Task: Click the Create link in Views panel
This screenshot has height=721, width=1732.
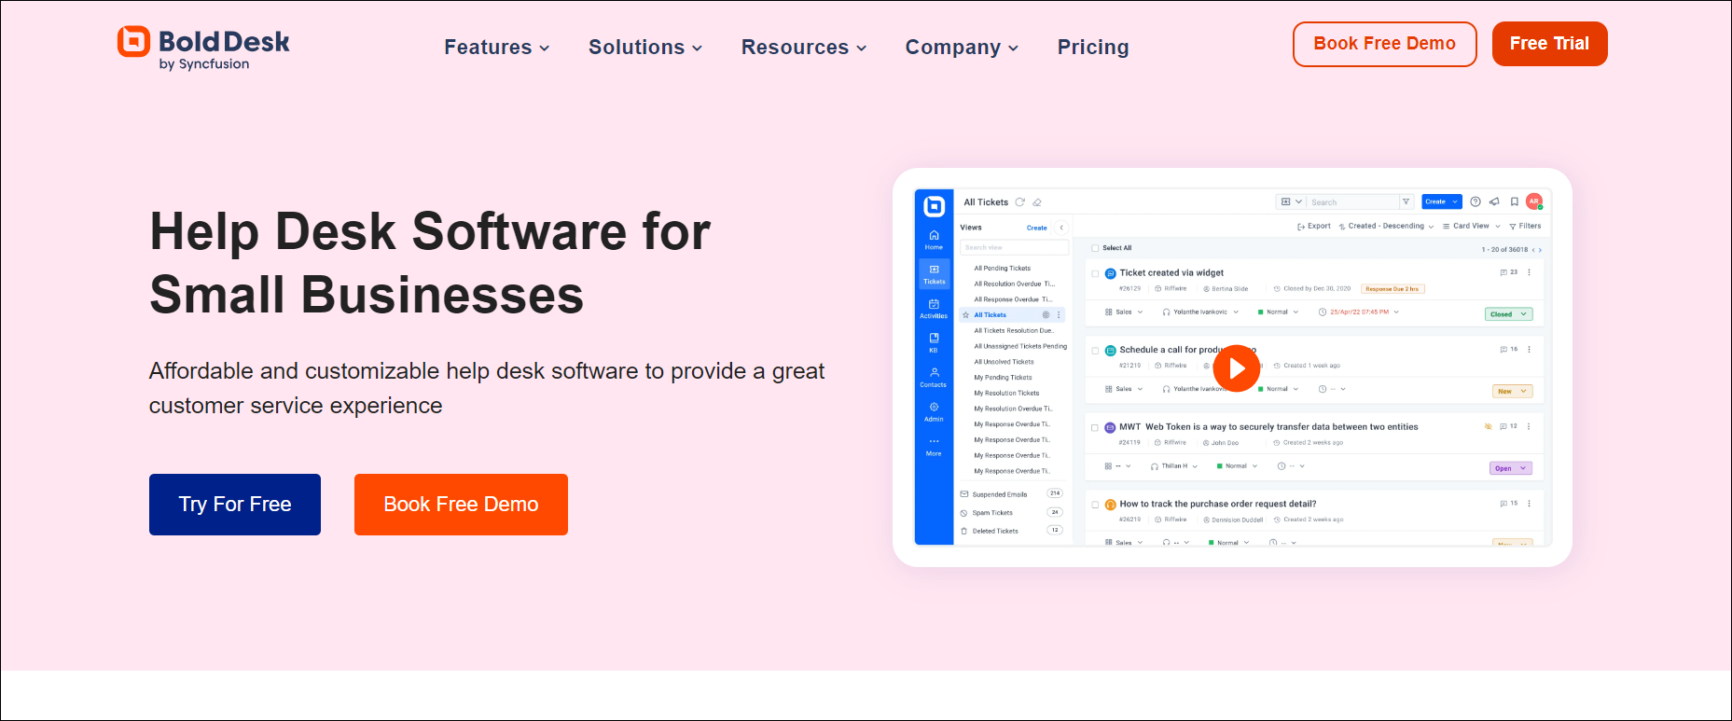Action: pos(1036,228)
